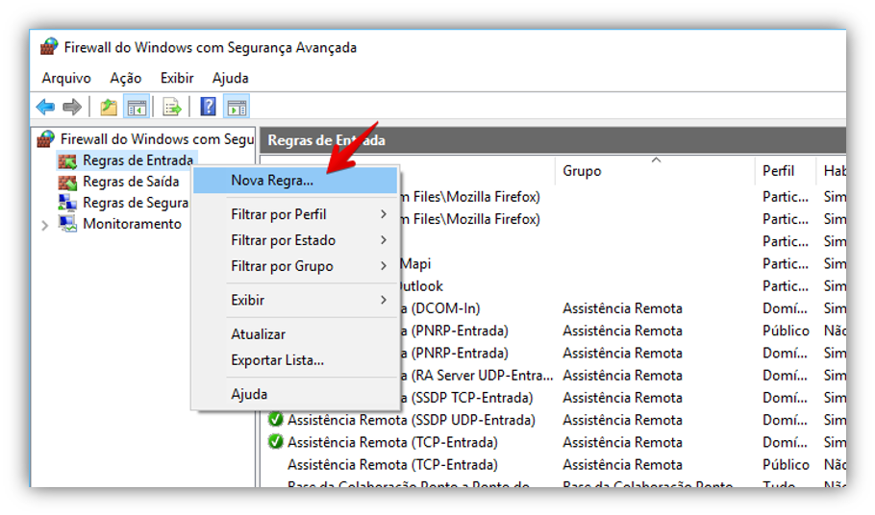Image resolution: width=875 pixels, height=515 pixels.
Task: Click Atualizar in the context menu
Action: [x=258, y=334]
